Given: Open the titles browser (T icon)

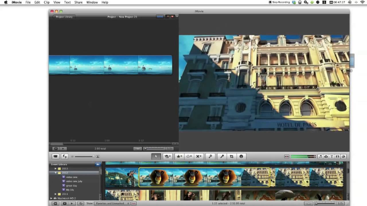Looking at the screenshot, I should (x=332, y=157).
